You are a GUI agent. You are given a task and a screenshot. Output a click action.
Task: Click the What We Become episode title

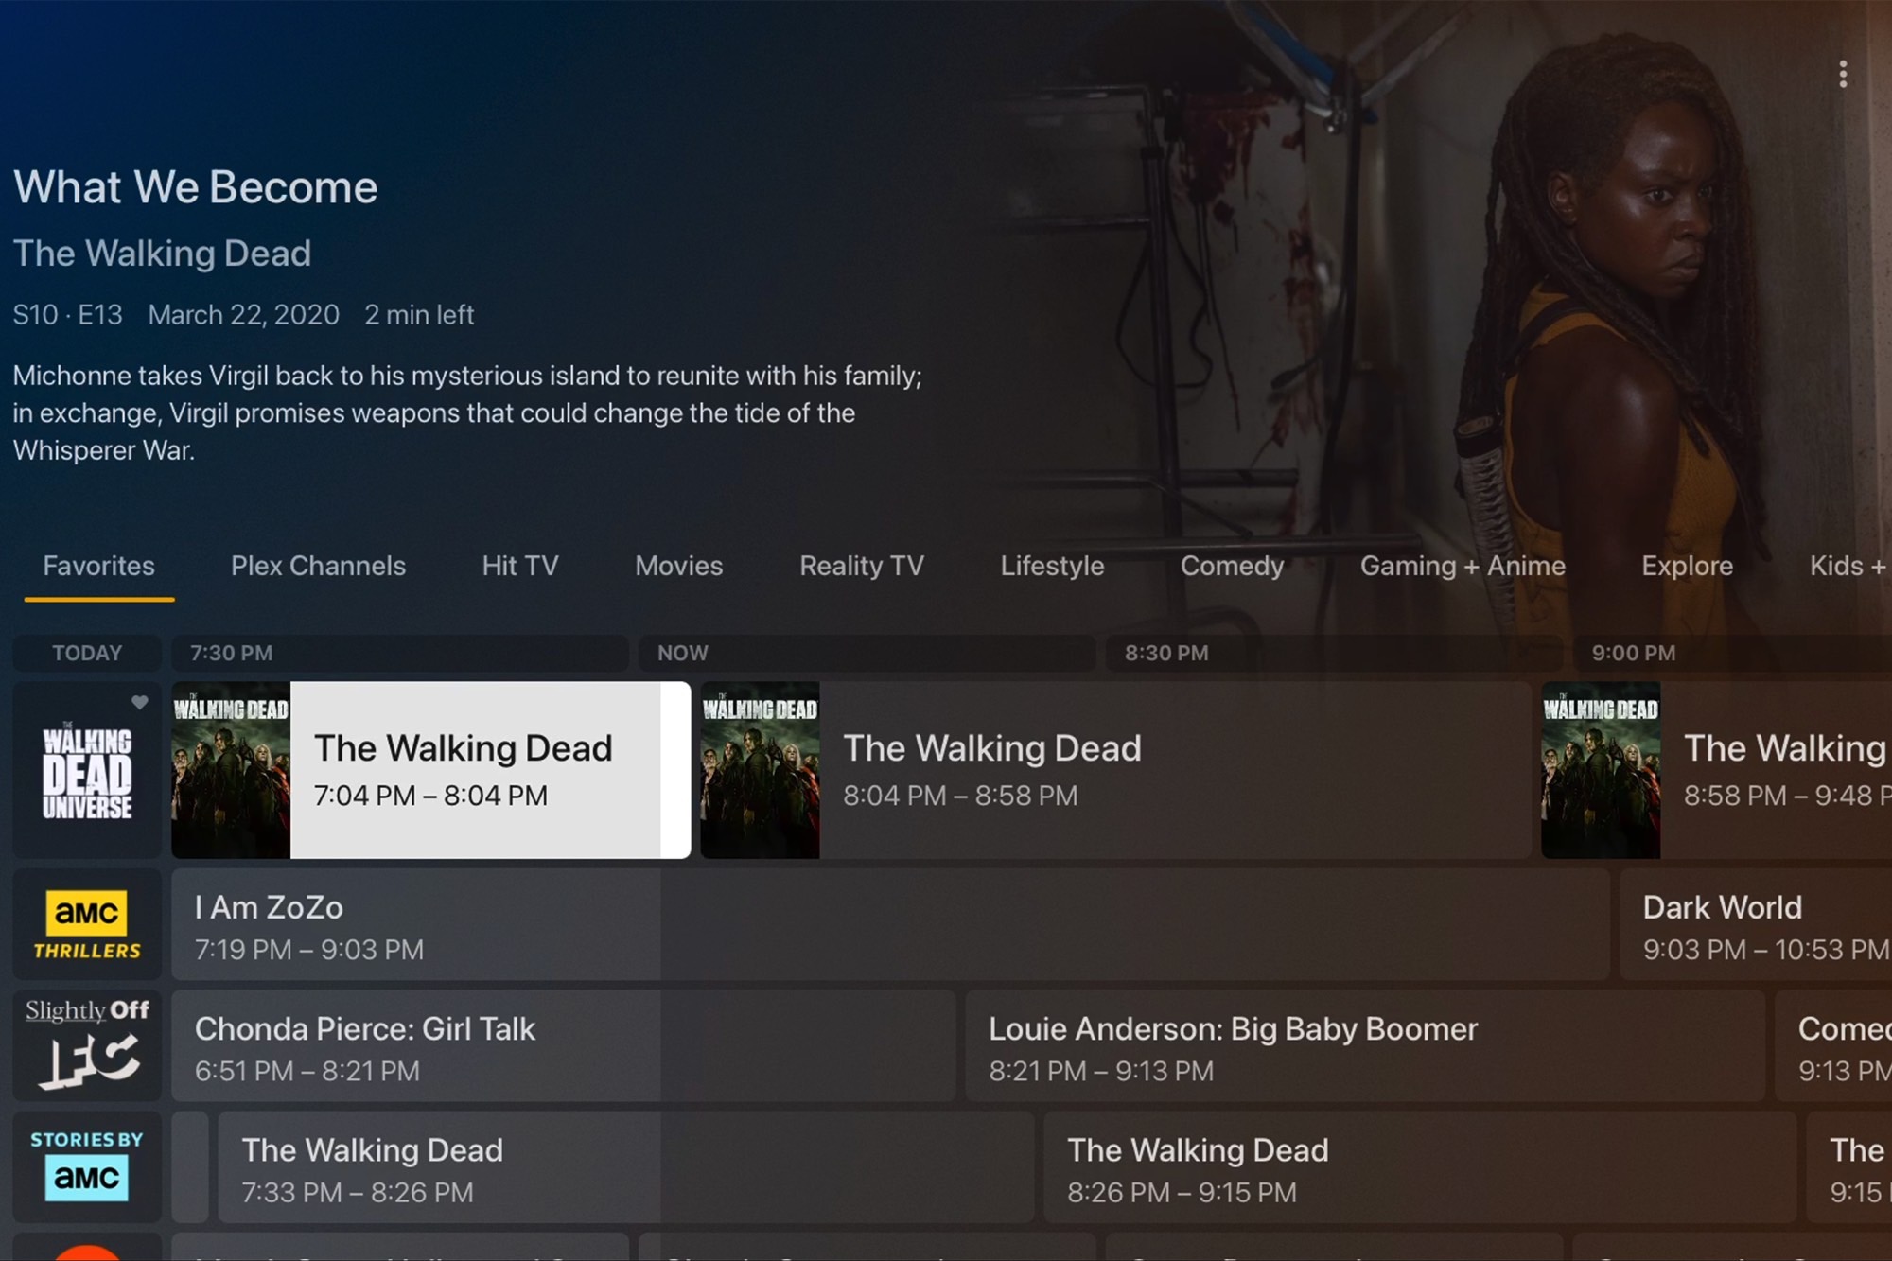[196, 187]
